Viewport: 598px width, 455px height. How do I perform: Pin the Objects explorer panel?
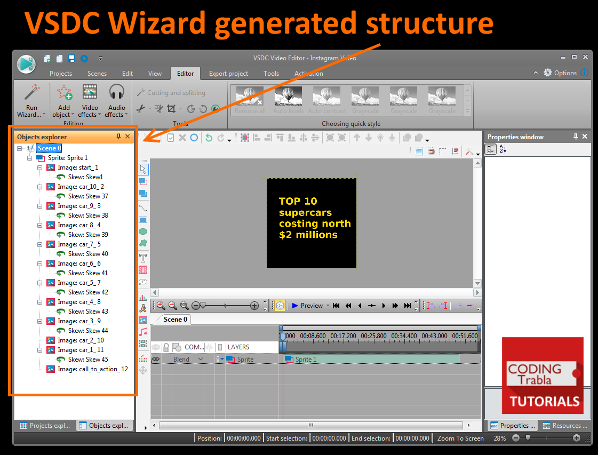click(x=118, y=137)
